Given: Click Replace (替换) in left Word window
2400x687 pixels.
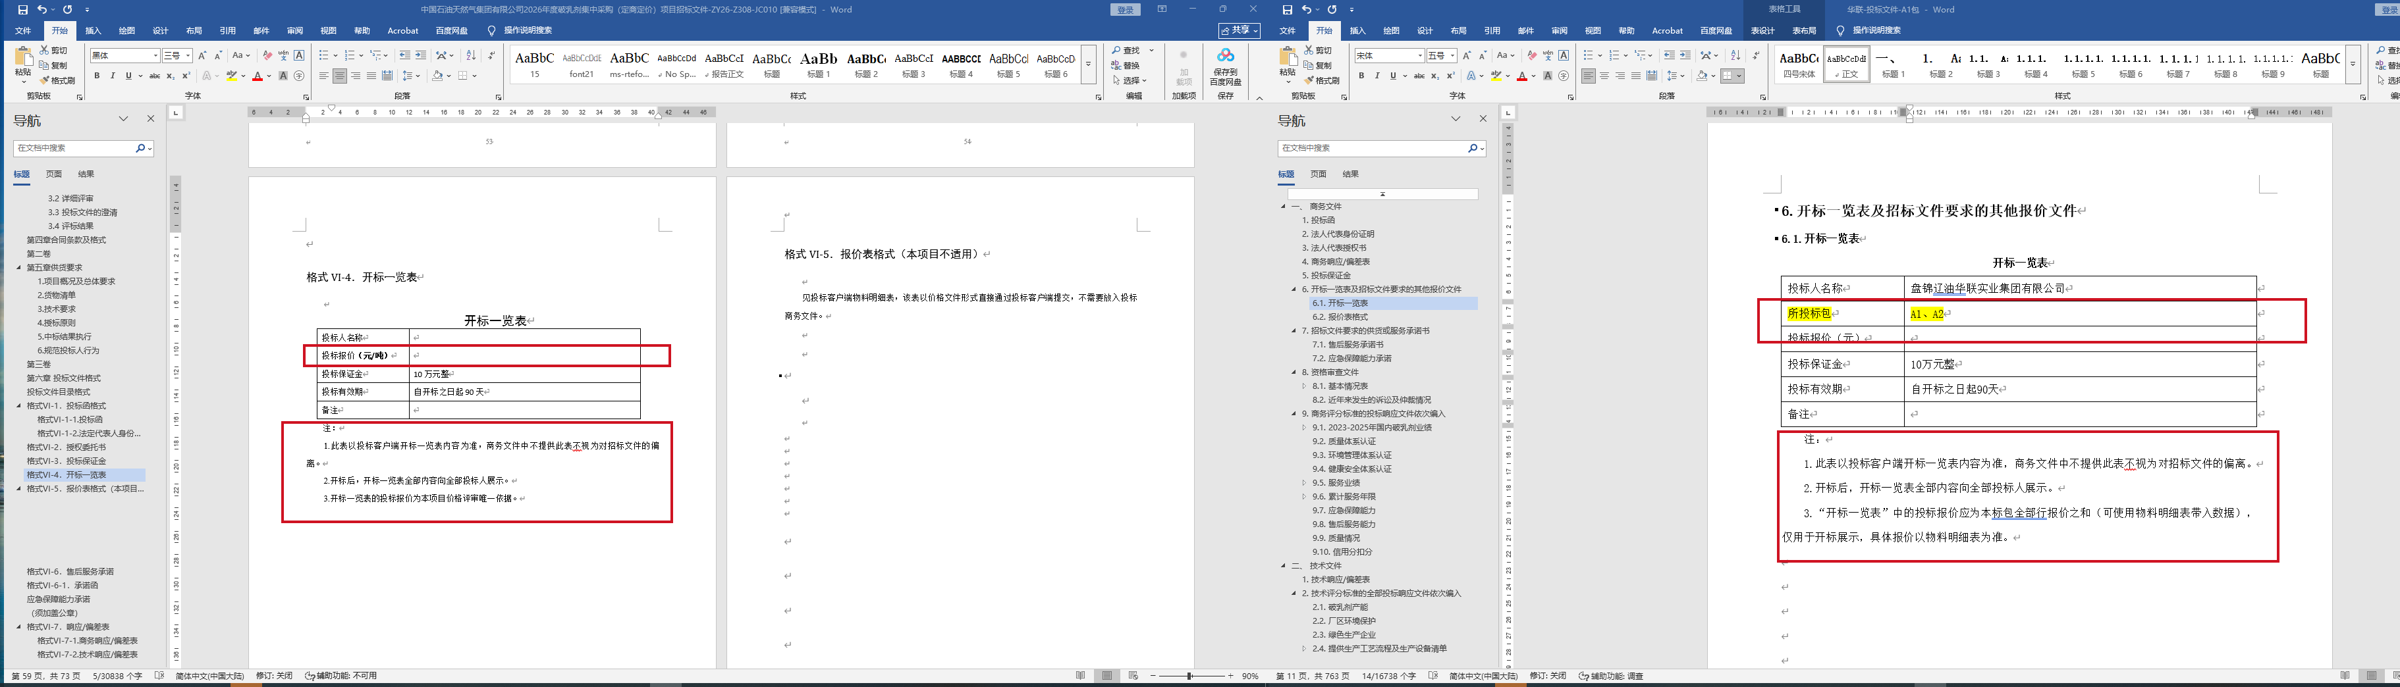Looking at the screenshot, I should (x=1126, y=65).
